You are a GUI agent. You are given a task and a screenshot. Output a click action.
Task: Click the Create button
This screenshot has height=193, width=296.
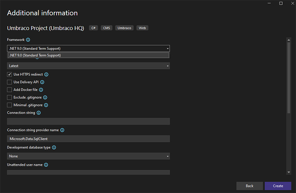[278, 186]
